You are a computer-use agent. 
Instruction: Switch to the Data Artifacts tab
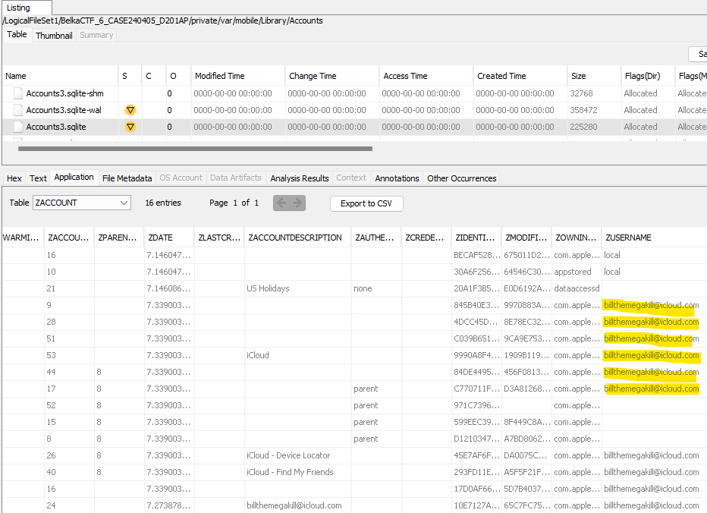click(x=236, y=178)
